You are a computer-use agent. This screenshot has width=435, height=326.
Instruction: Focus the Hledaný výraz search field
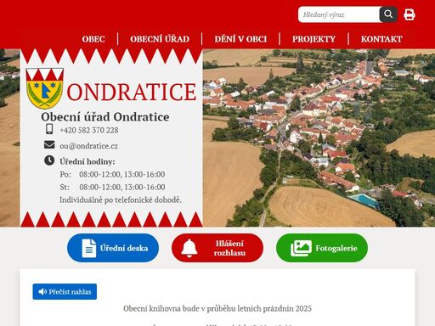pos(339,14)
